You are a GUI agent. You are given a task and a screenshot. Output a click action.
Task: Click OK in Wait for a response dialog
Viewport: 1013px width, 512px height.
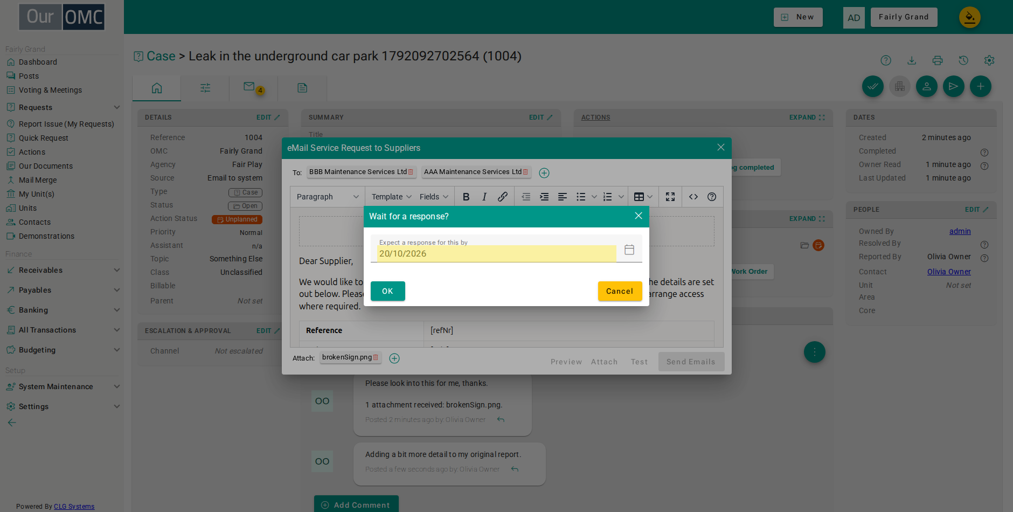click(x=387, y=291)
